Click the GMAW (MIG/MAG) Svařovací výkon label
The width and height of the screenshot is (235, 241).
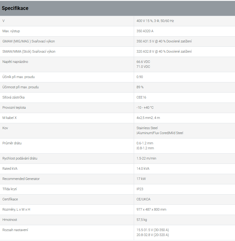[28, 41]
